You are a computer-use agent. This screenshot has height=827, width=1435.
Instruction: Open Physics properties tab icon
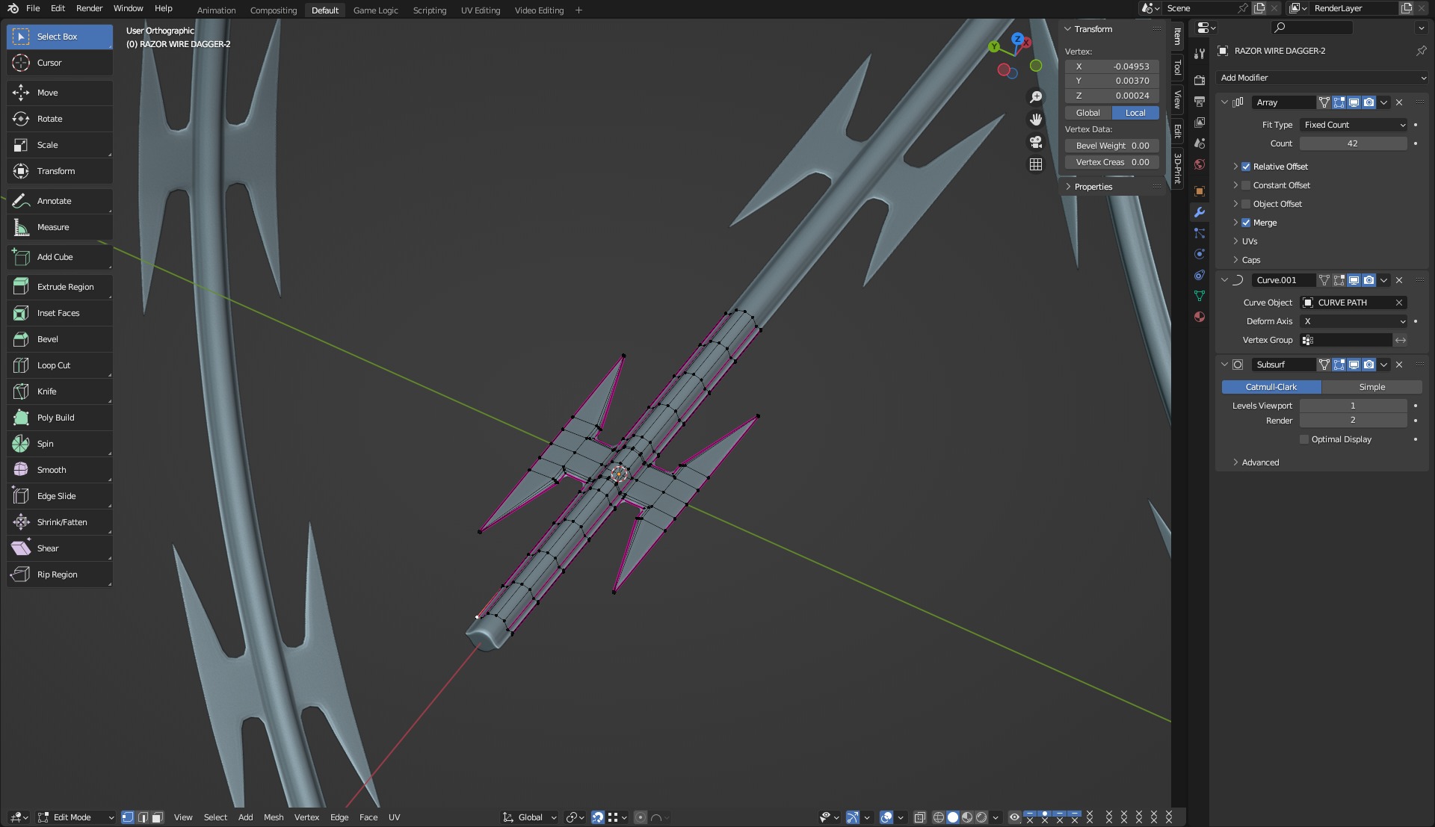1200,254
